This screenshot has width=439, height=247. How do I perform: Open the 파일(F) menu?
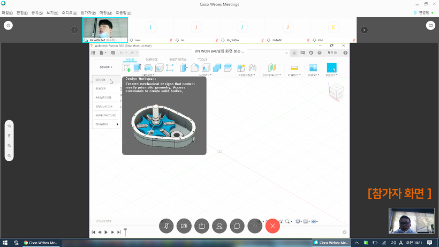click(x=7, y=13)
